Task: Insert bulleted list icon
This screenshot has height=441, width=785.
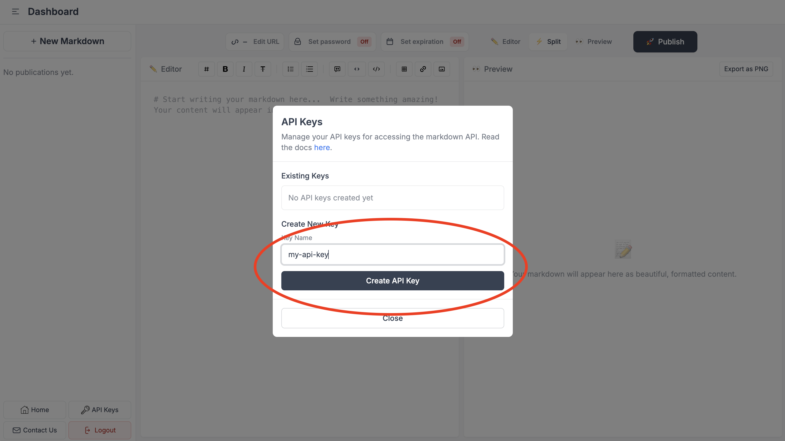Action: [290, 69]
